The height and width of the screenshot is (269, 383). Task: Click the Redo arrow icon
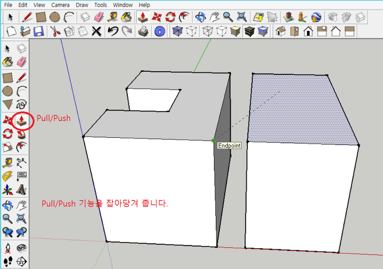[x=127, y=31]
